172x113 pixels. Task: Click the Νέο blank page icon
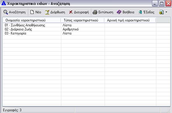click(32, 12)
